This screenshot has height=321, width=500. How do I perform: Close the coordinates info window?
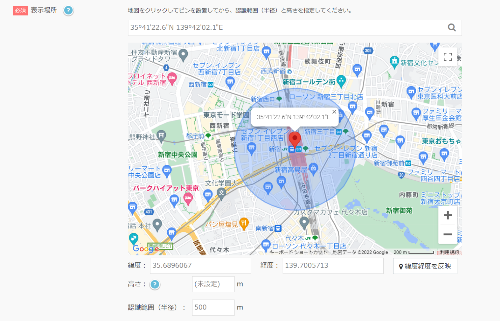[334, 112]
